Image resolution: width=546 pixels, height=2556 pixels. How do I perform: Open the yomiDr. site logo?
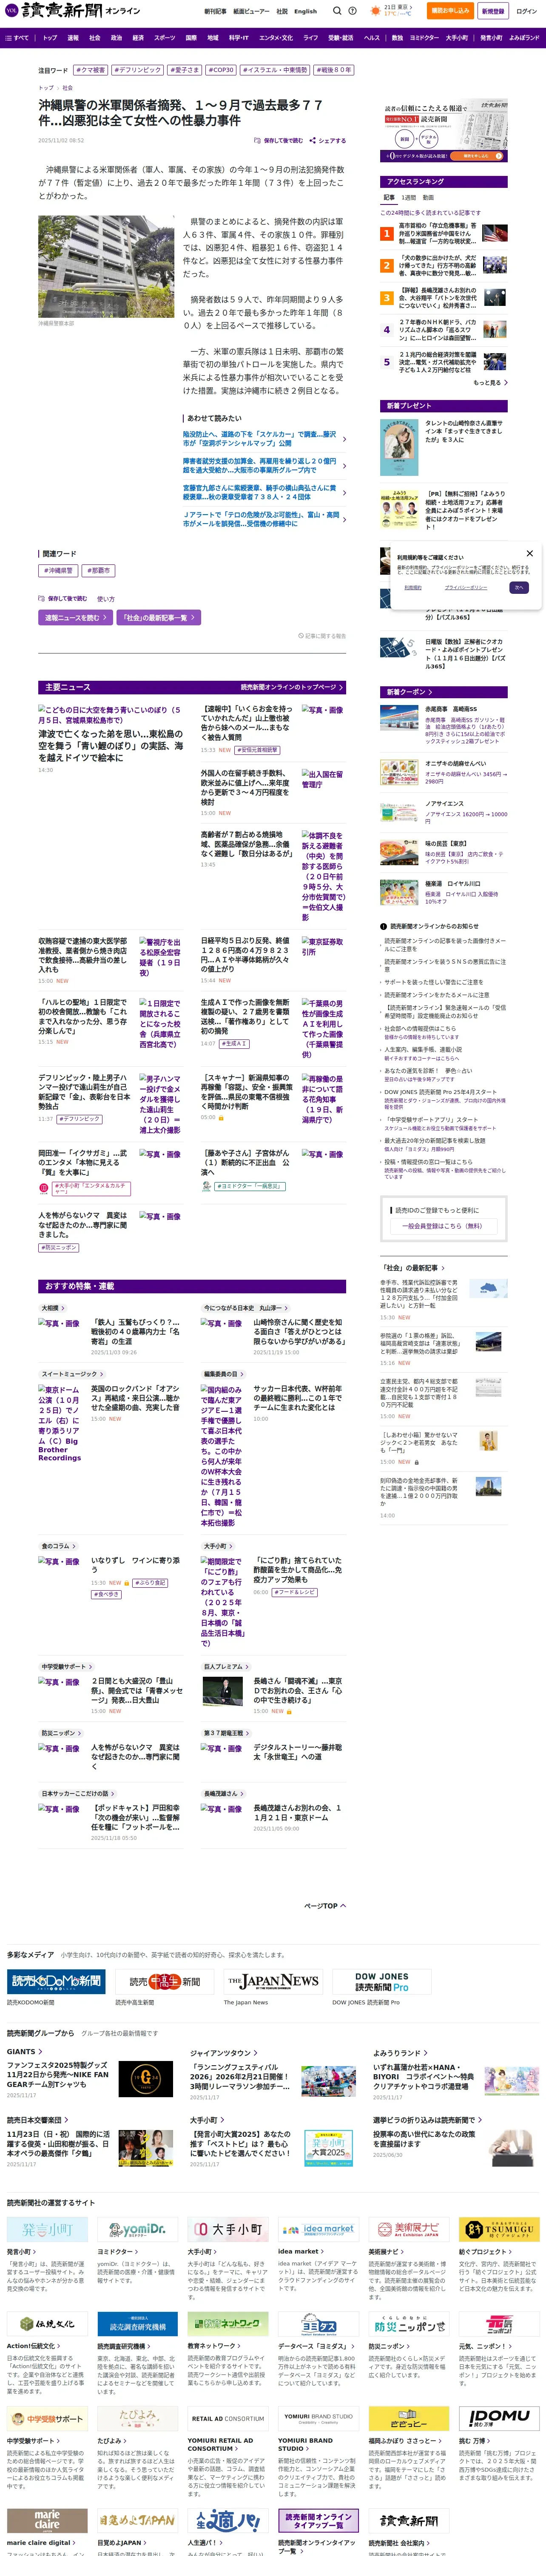click(x=137, y=2230)
